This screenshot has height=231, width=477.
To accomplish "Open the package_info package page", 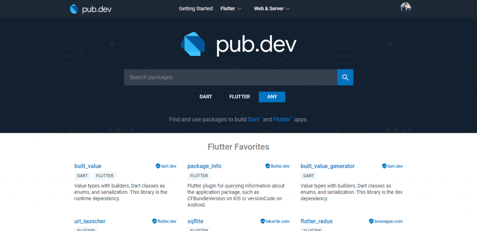I will pyautogui.click(x=204, y=166).
